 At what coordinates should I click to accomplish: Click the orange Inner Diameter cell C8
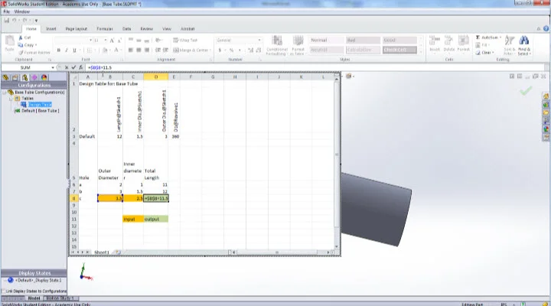tap(133, 198)
